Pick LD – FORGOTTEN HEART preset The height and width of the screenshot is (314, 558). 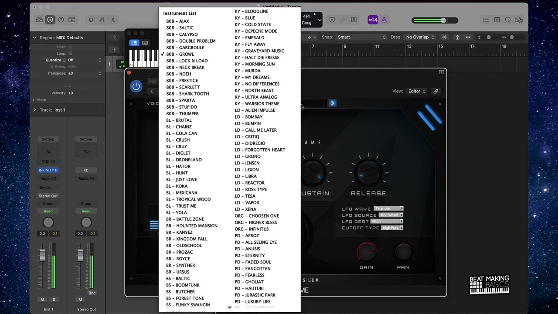[x=260, y=150]
